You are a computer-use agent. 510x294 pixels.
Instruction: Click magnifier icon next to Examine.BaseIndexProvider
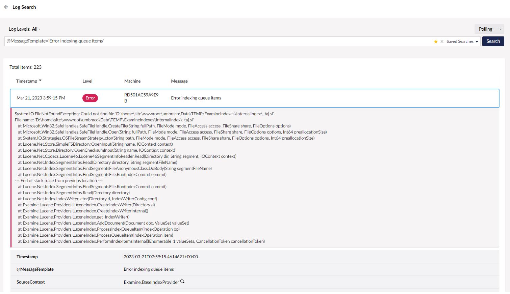tap(182, 282)
